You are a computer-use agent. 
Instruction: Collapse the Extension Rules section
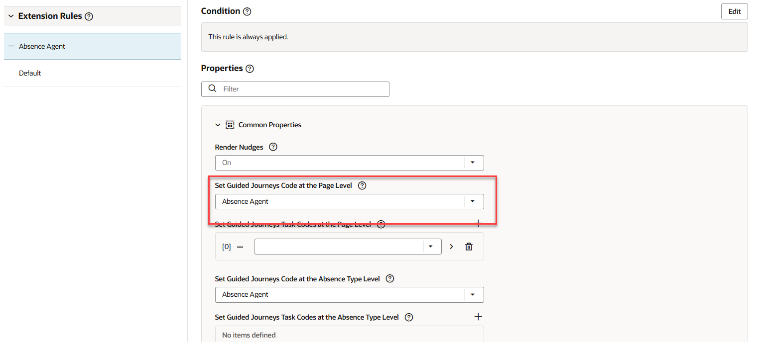coord(11,16)
